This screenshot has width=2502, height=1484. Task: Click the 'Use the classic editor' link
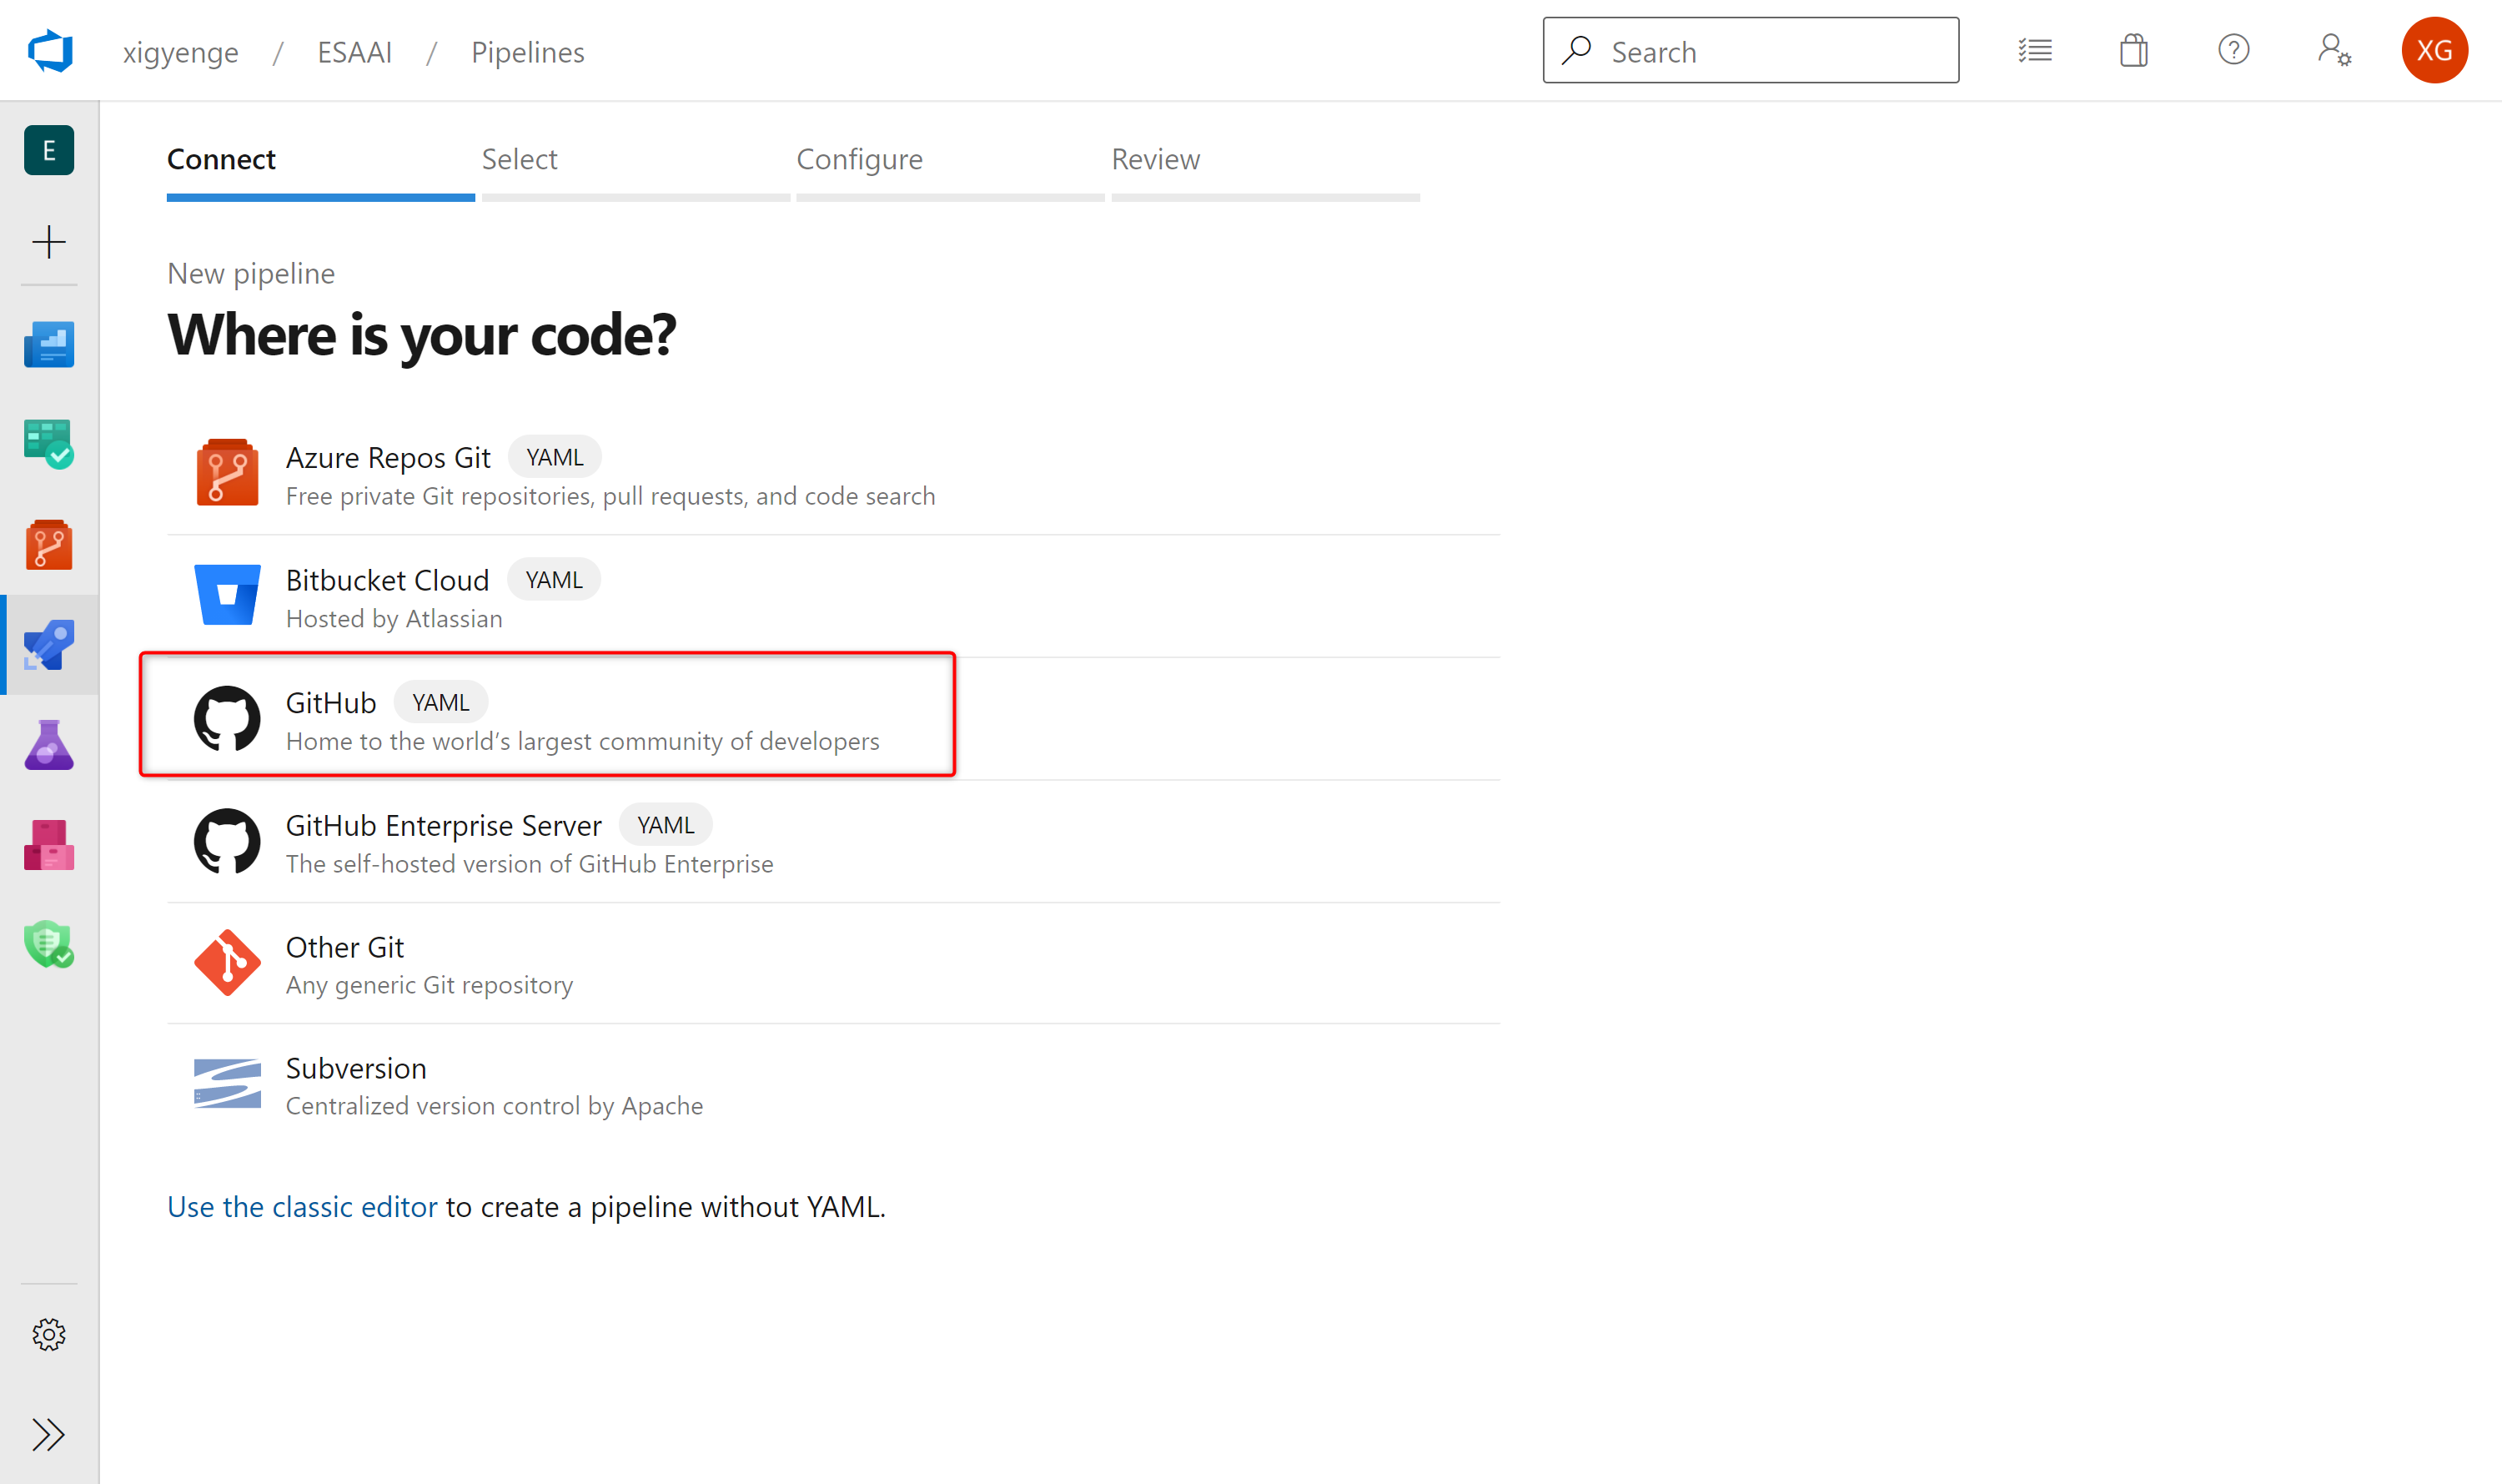pos(302,1207)
